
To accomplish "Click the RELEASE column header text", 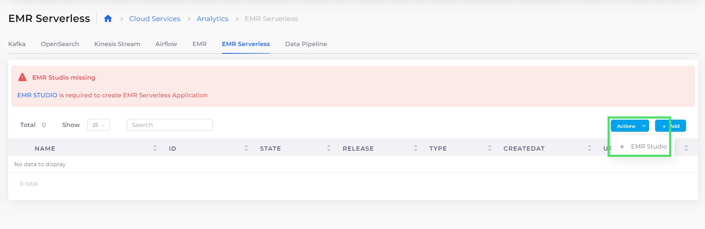I will 358,149.
